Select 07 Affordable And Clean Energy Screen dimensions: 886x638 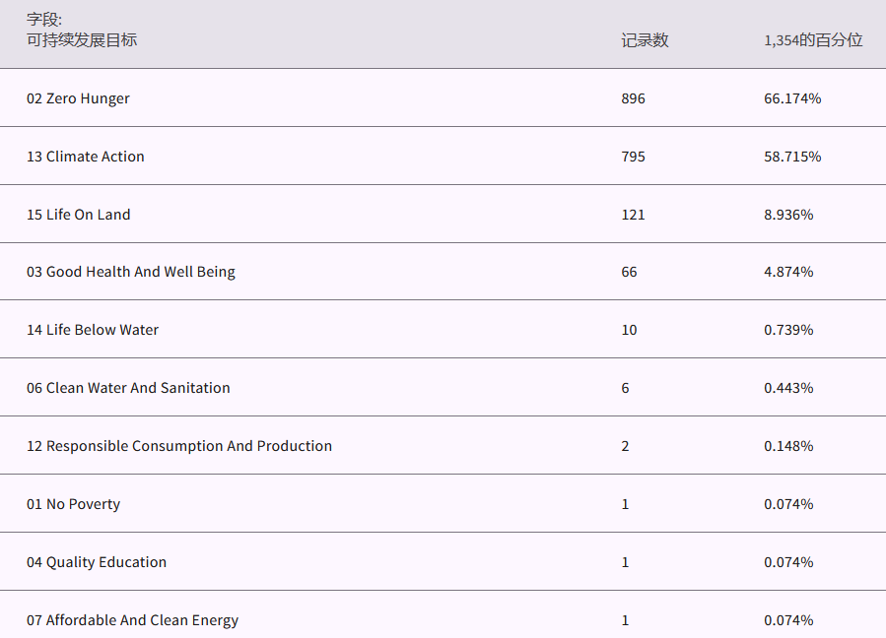pos(133,620)
